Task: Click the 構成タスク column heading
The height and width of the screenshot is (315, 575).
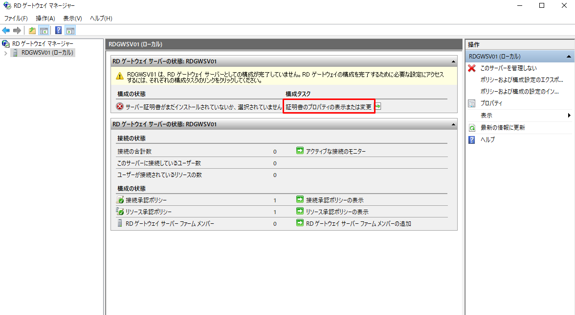Action: click(x=298, y=94)
